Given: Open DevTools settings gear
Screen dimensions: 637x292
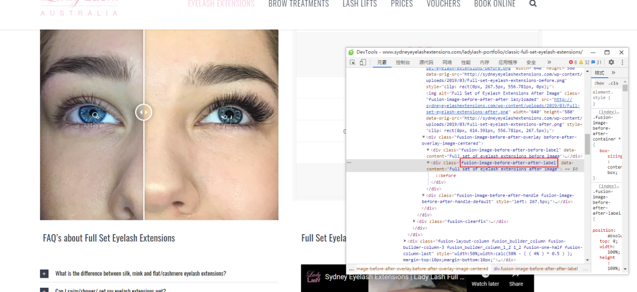Looking at the screenshot, I should pos(611,62).
